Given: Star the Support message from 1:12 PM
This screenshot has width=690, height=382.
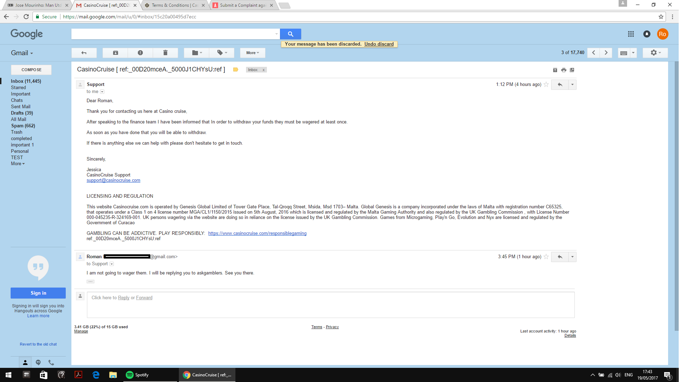Looking at the screenshot, I should pos(546,85).
